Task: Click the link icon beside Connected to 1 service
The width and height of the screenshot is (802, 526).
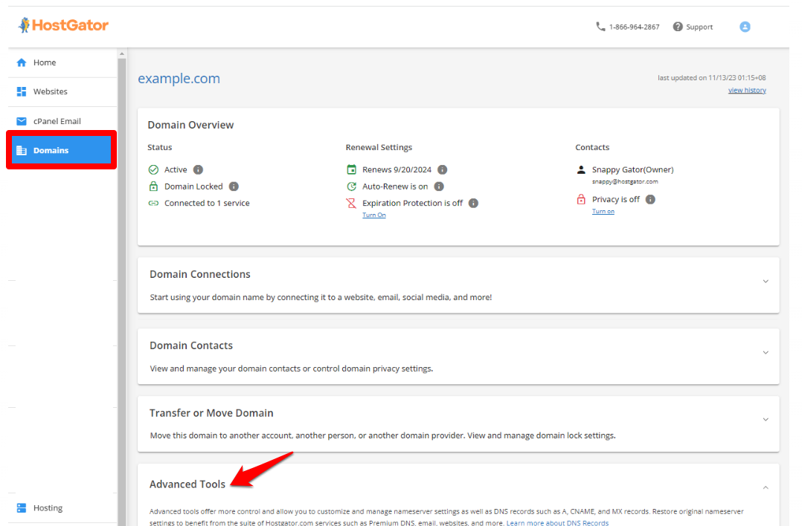Action: (x=153, y=203)
